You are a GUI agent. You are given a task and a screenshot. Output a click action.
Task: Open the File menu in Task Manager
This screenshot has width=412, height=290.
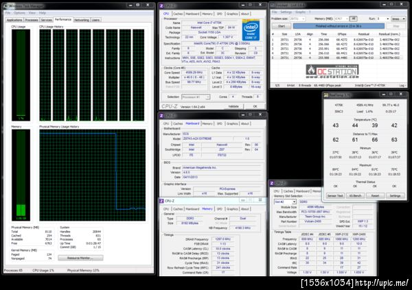(x=8, y=13)
